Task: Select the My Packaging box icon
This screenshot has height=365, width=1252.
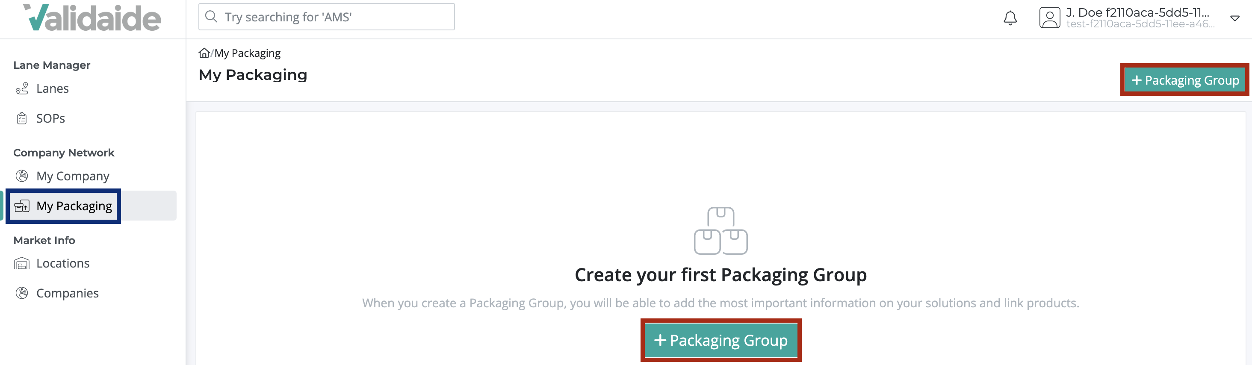Action: [21, 206]
